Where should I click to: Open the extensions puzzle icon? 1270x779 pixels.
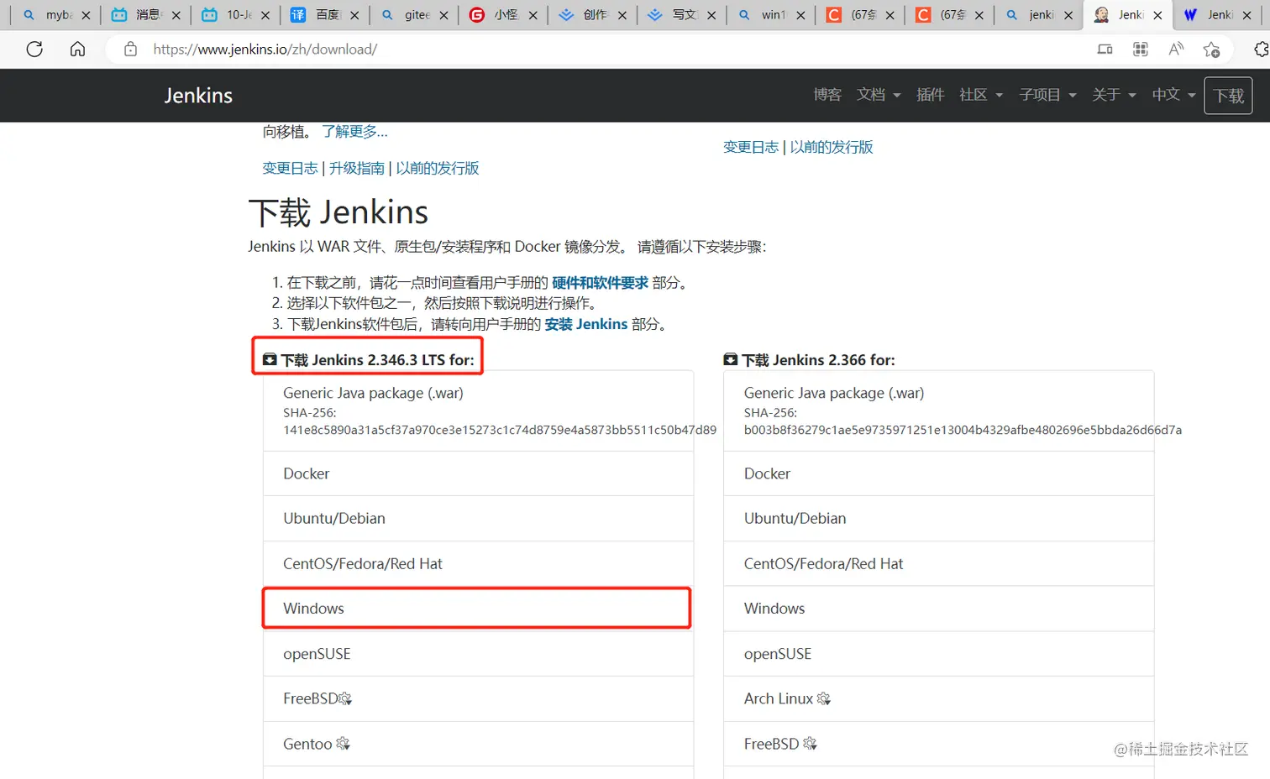[1261, 50]
